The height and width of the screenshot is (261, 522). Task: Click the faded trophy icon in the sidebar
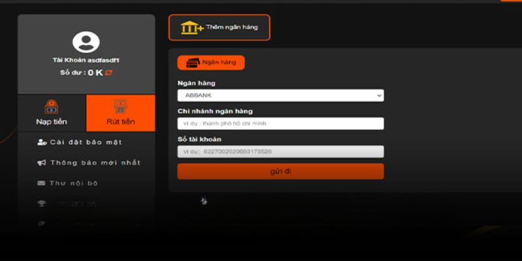click(x=42, y=204)
